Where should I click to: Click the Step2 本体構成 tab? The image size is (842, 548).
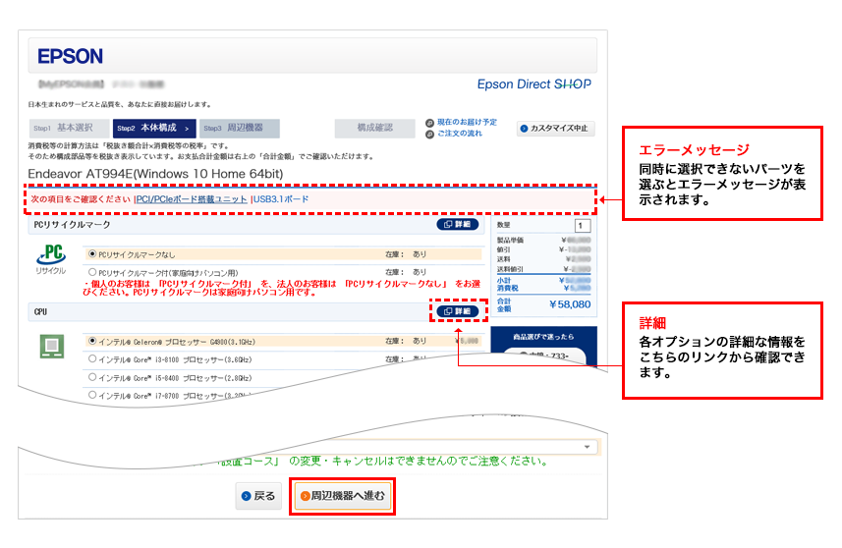click(x=153, y=128)
